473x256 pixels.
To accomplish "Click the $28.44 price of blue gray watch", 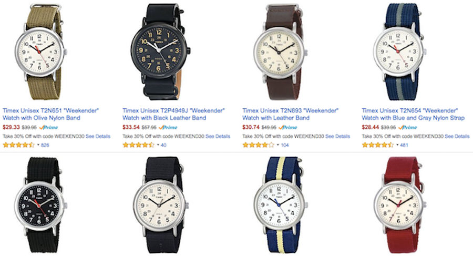I will (x=370, y=127).
